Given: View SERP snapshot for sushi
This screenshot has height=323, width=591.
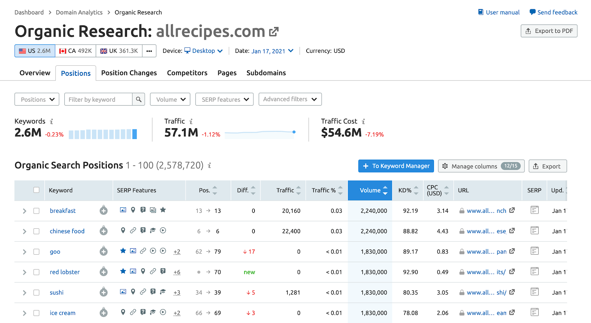Looking at the screenshot, I should [534, 292].
